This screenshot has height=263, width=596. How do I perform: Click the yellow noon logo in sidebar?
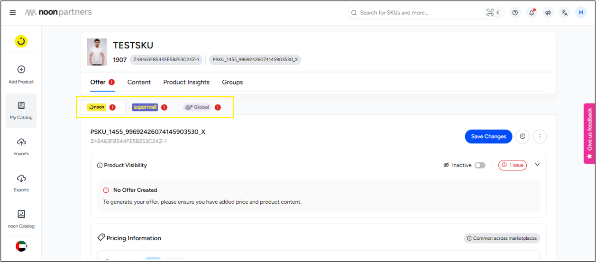click(x=21, y=41)
